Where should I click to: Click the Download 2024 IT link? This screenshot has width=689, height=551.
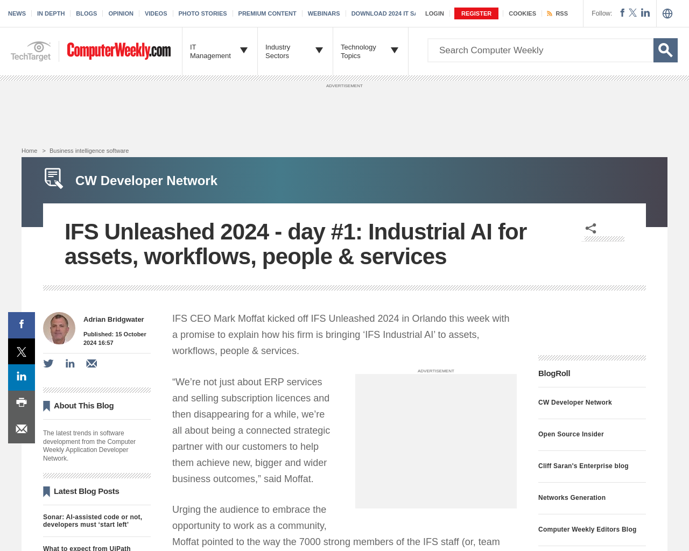[383, 13]
